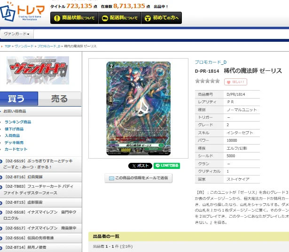Select the card title 稀代の魔法師 ゼーリス
Viewport: 289px width, 252px height.
(x=253, y=71)
